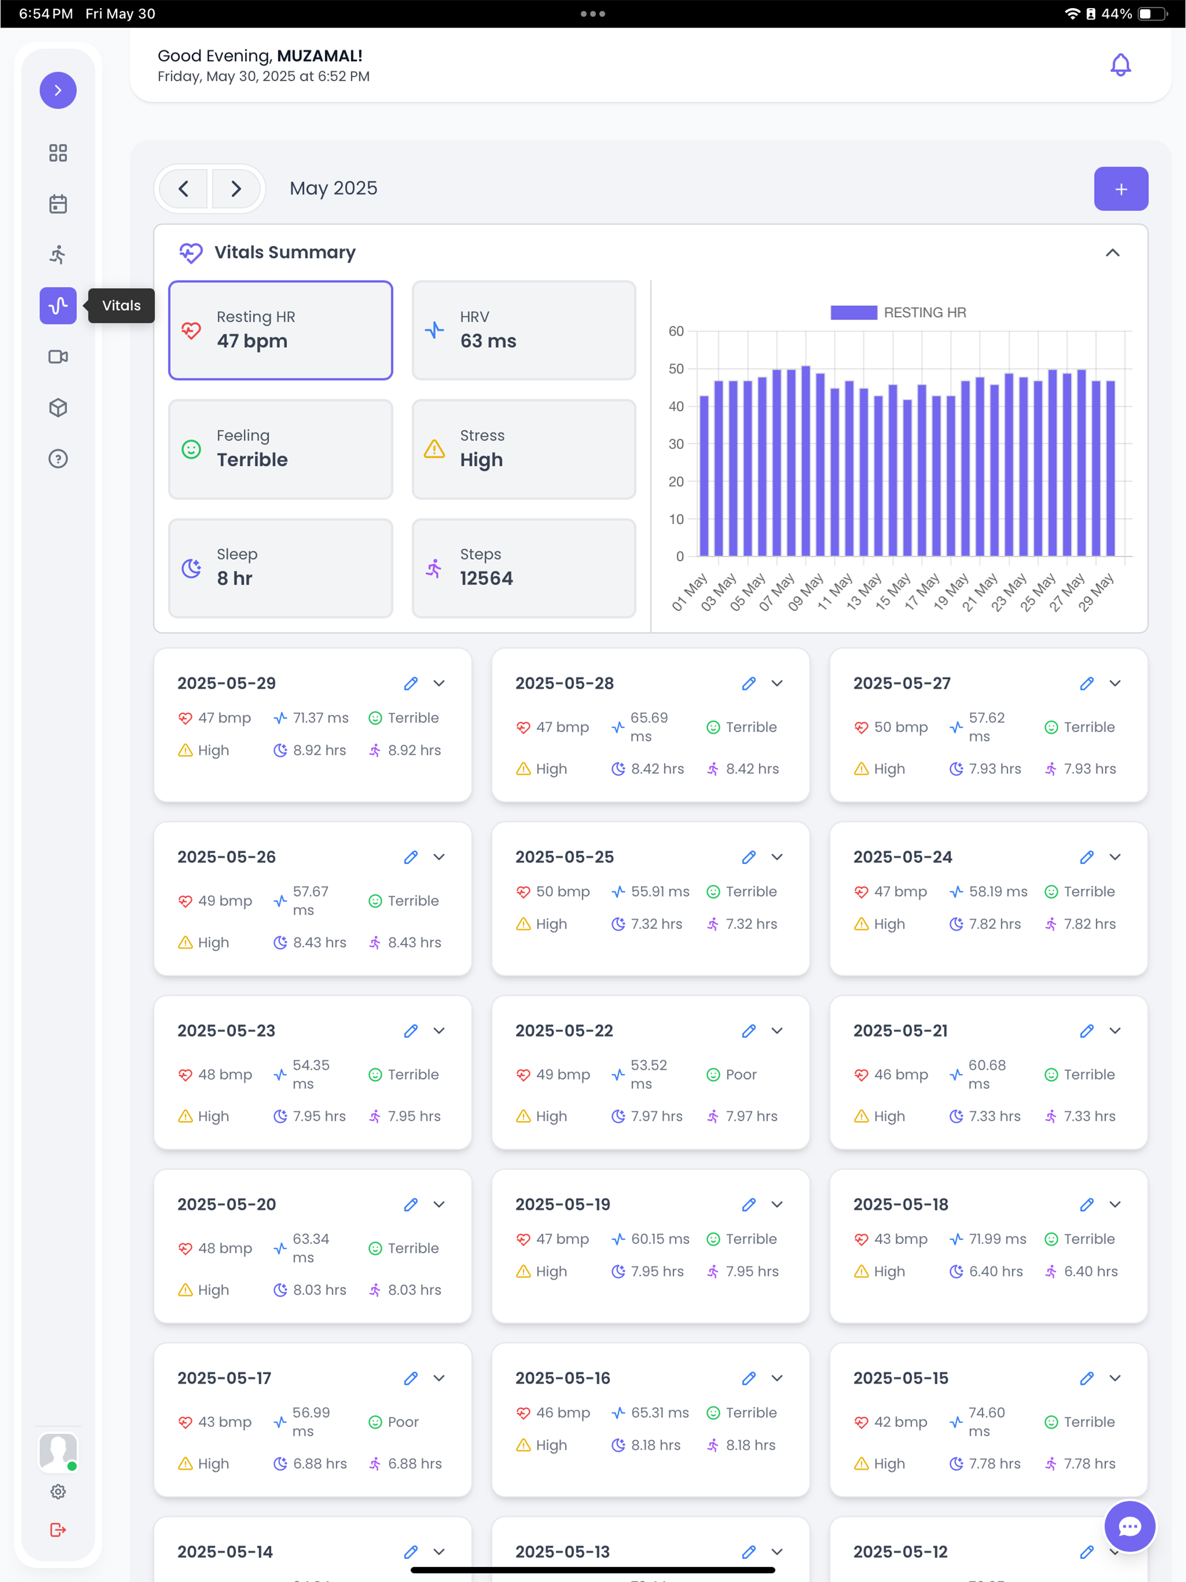Edit the 2025-05-14 vitals entry

point(410,1552)
